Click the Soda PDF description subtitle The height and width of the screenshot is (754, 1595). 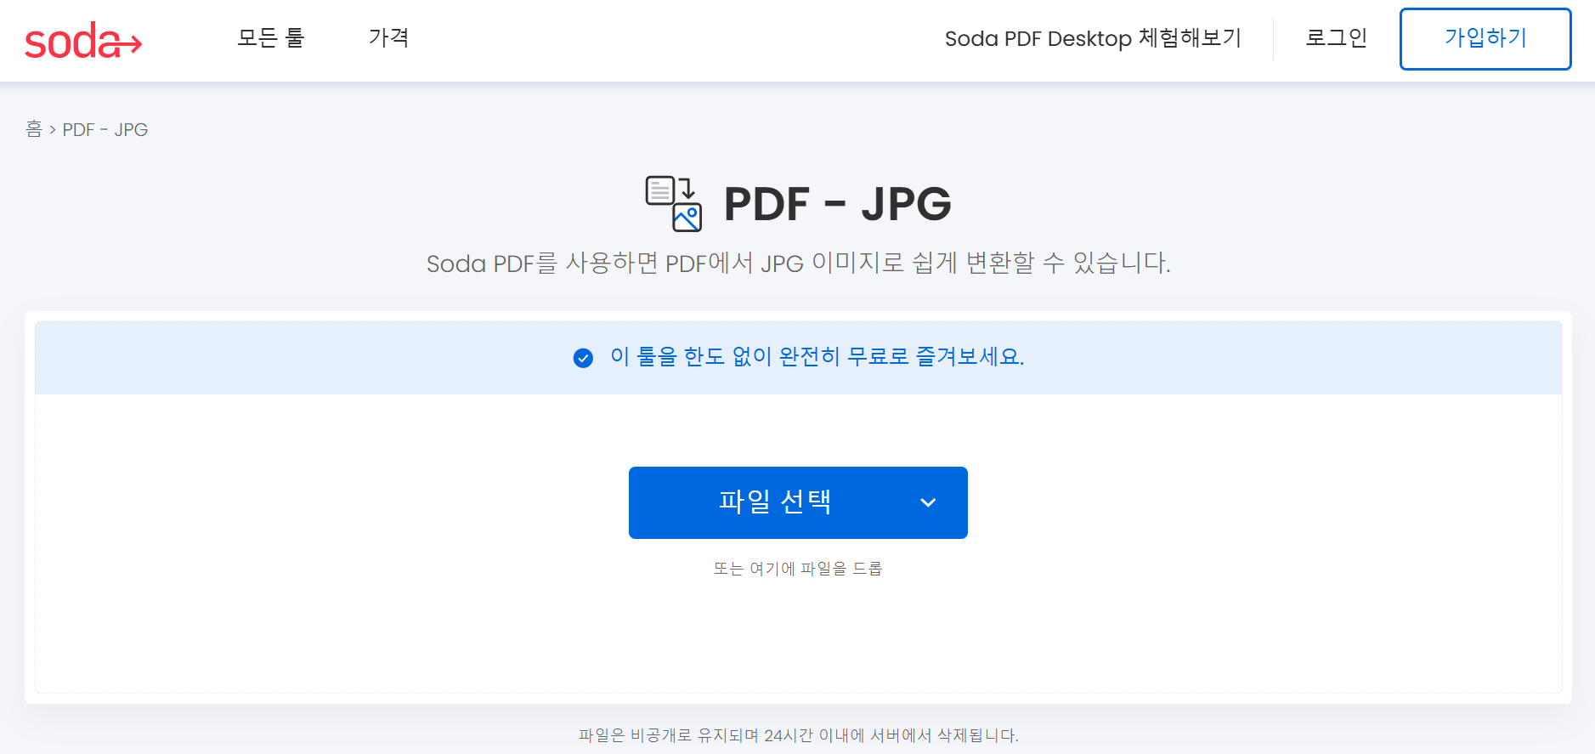click(798, 263)
